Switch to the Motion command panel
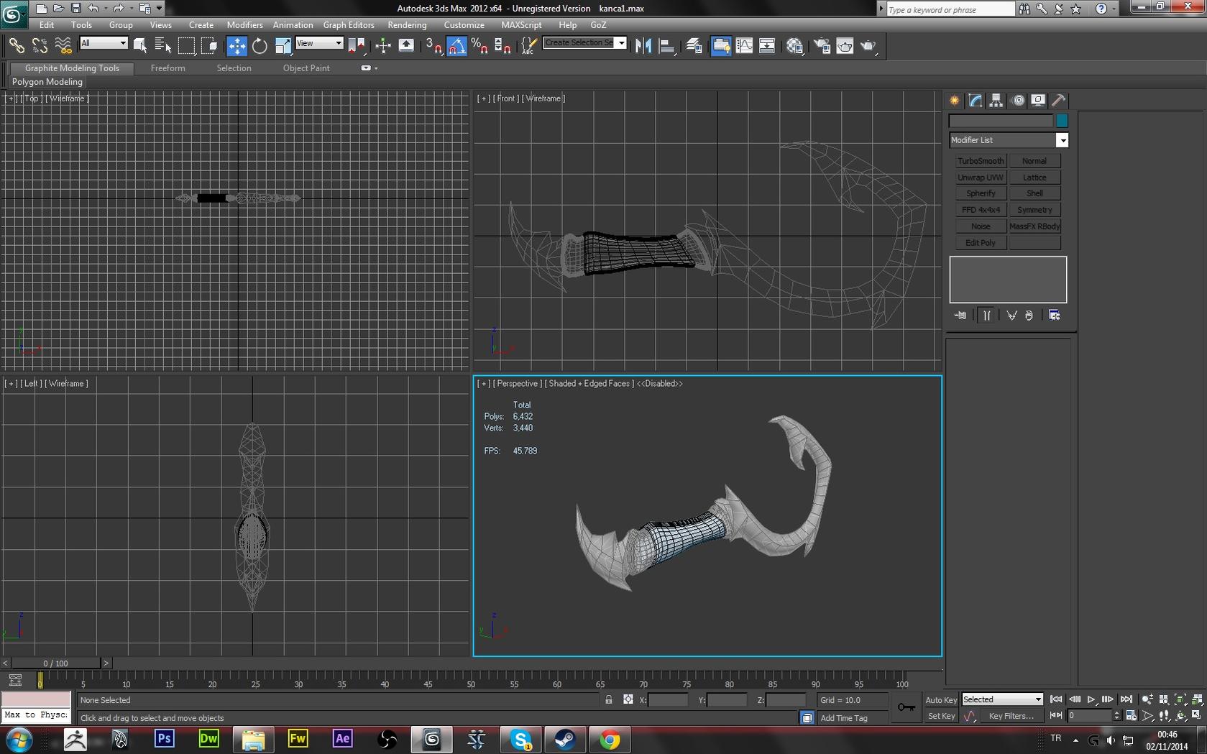The height and width of the screenshot is (754, 1207). coord(1017,101)
